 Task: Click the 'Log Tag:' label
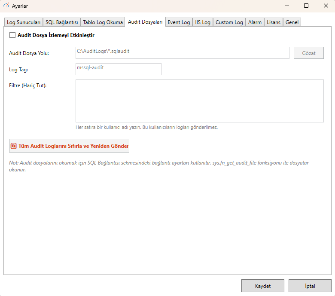coord(18,70)
